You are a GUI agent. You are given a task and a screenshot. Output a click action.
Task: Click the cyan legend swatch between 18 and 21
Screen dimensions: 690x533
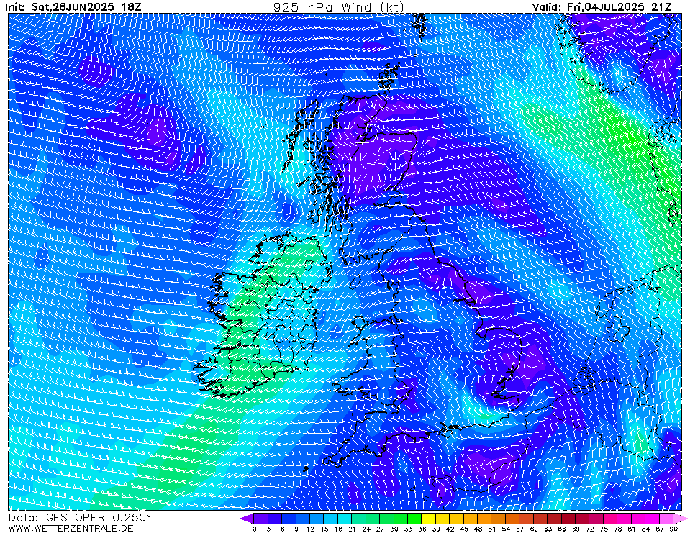pos(345,519)
